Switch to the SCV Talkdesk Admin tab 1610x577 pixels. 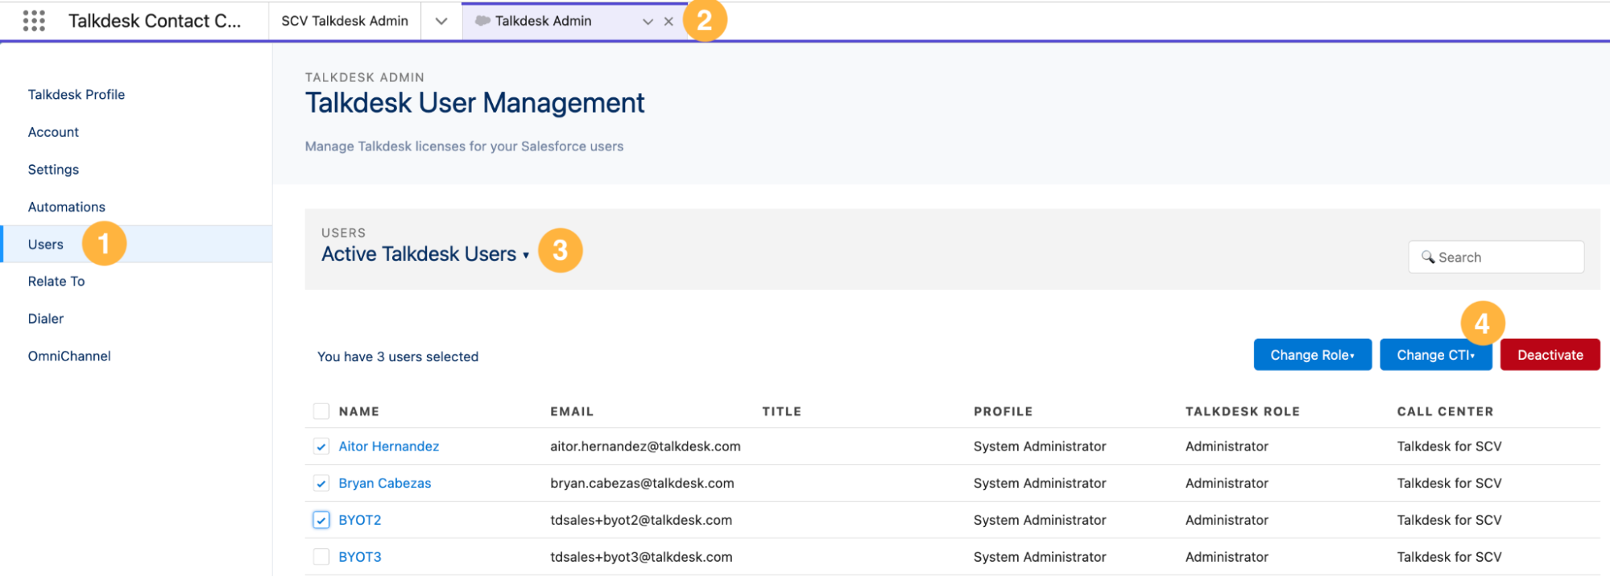(345, 21)
